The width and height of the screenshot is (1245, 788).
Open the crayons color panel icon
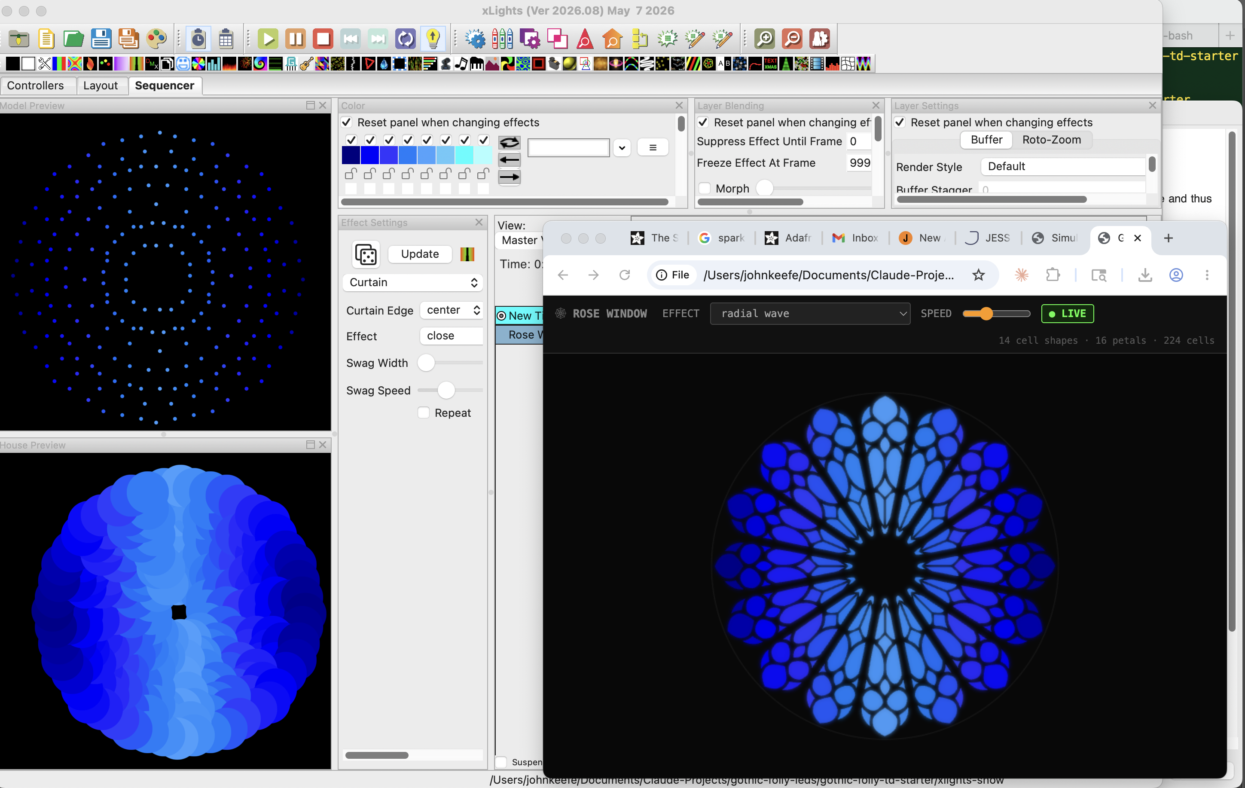(502, 39)
